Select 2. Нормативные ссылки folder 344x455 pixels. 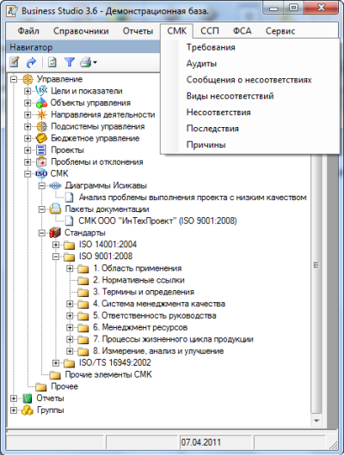click(x=138, y=281)
